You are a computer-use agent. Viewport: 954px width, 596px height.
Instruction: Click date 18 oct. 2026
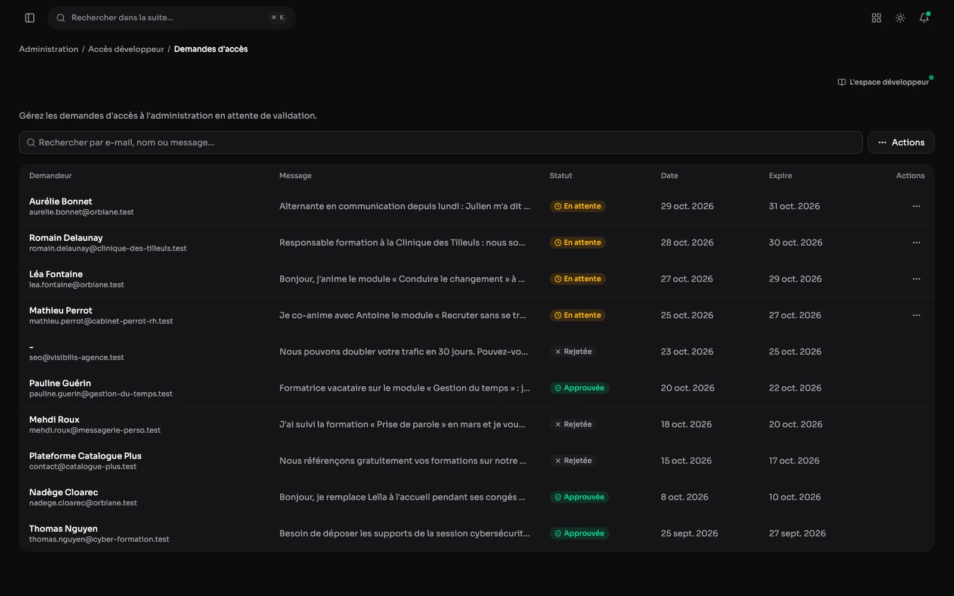tap(686, 424)
